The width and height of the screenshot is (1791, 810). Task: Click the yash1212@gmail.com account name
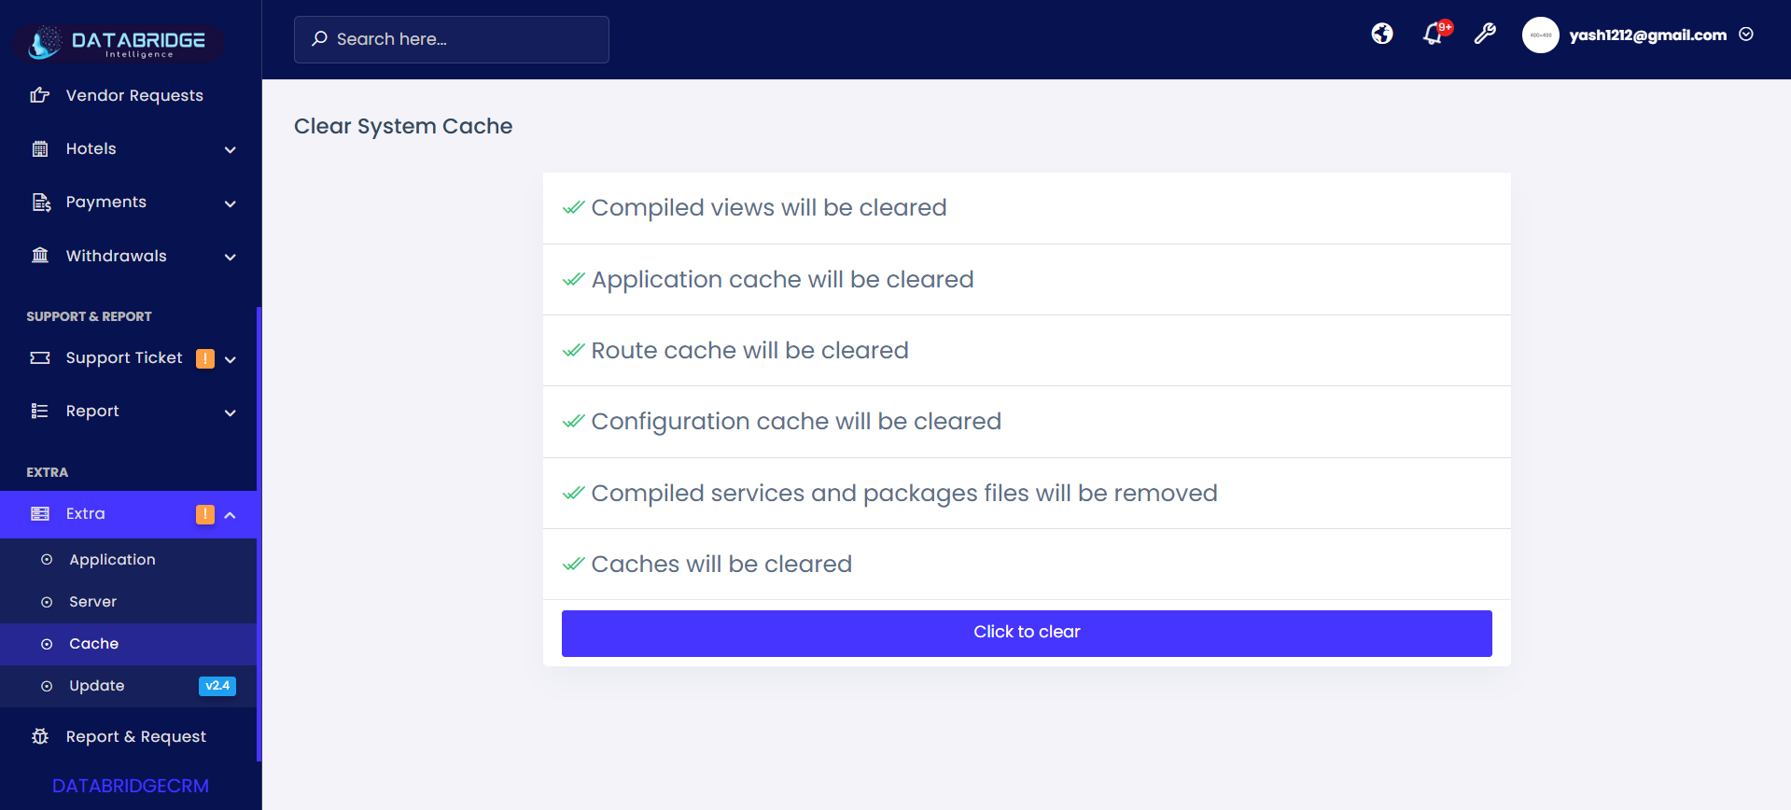[x=1647, y=35]
